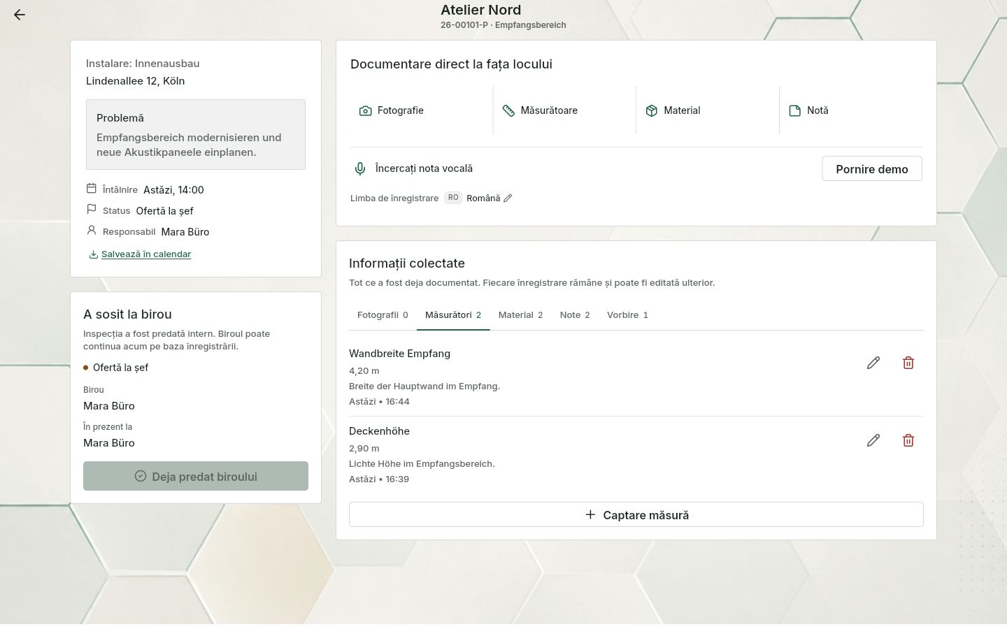This screenshot has width=1007, height=629.
Task: Delete the Wandbreite Empfang measurement
Action: click(x=908, y=363)
